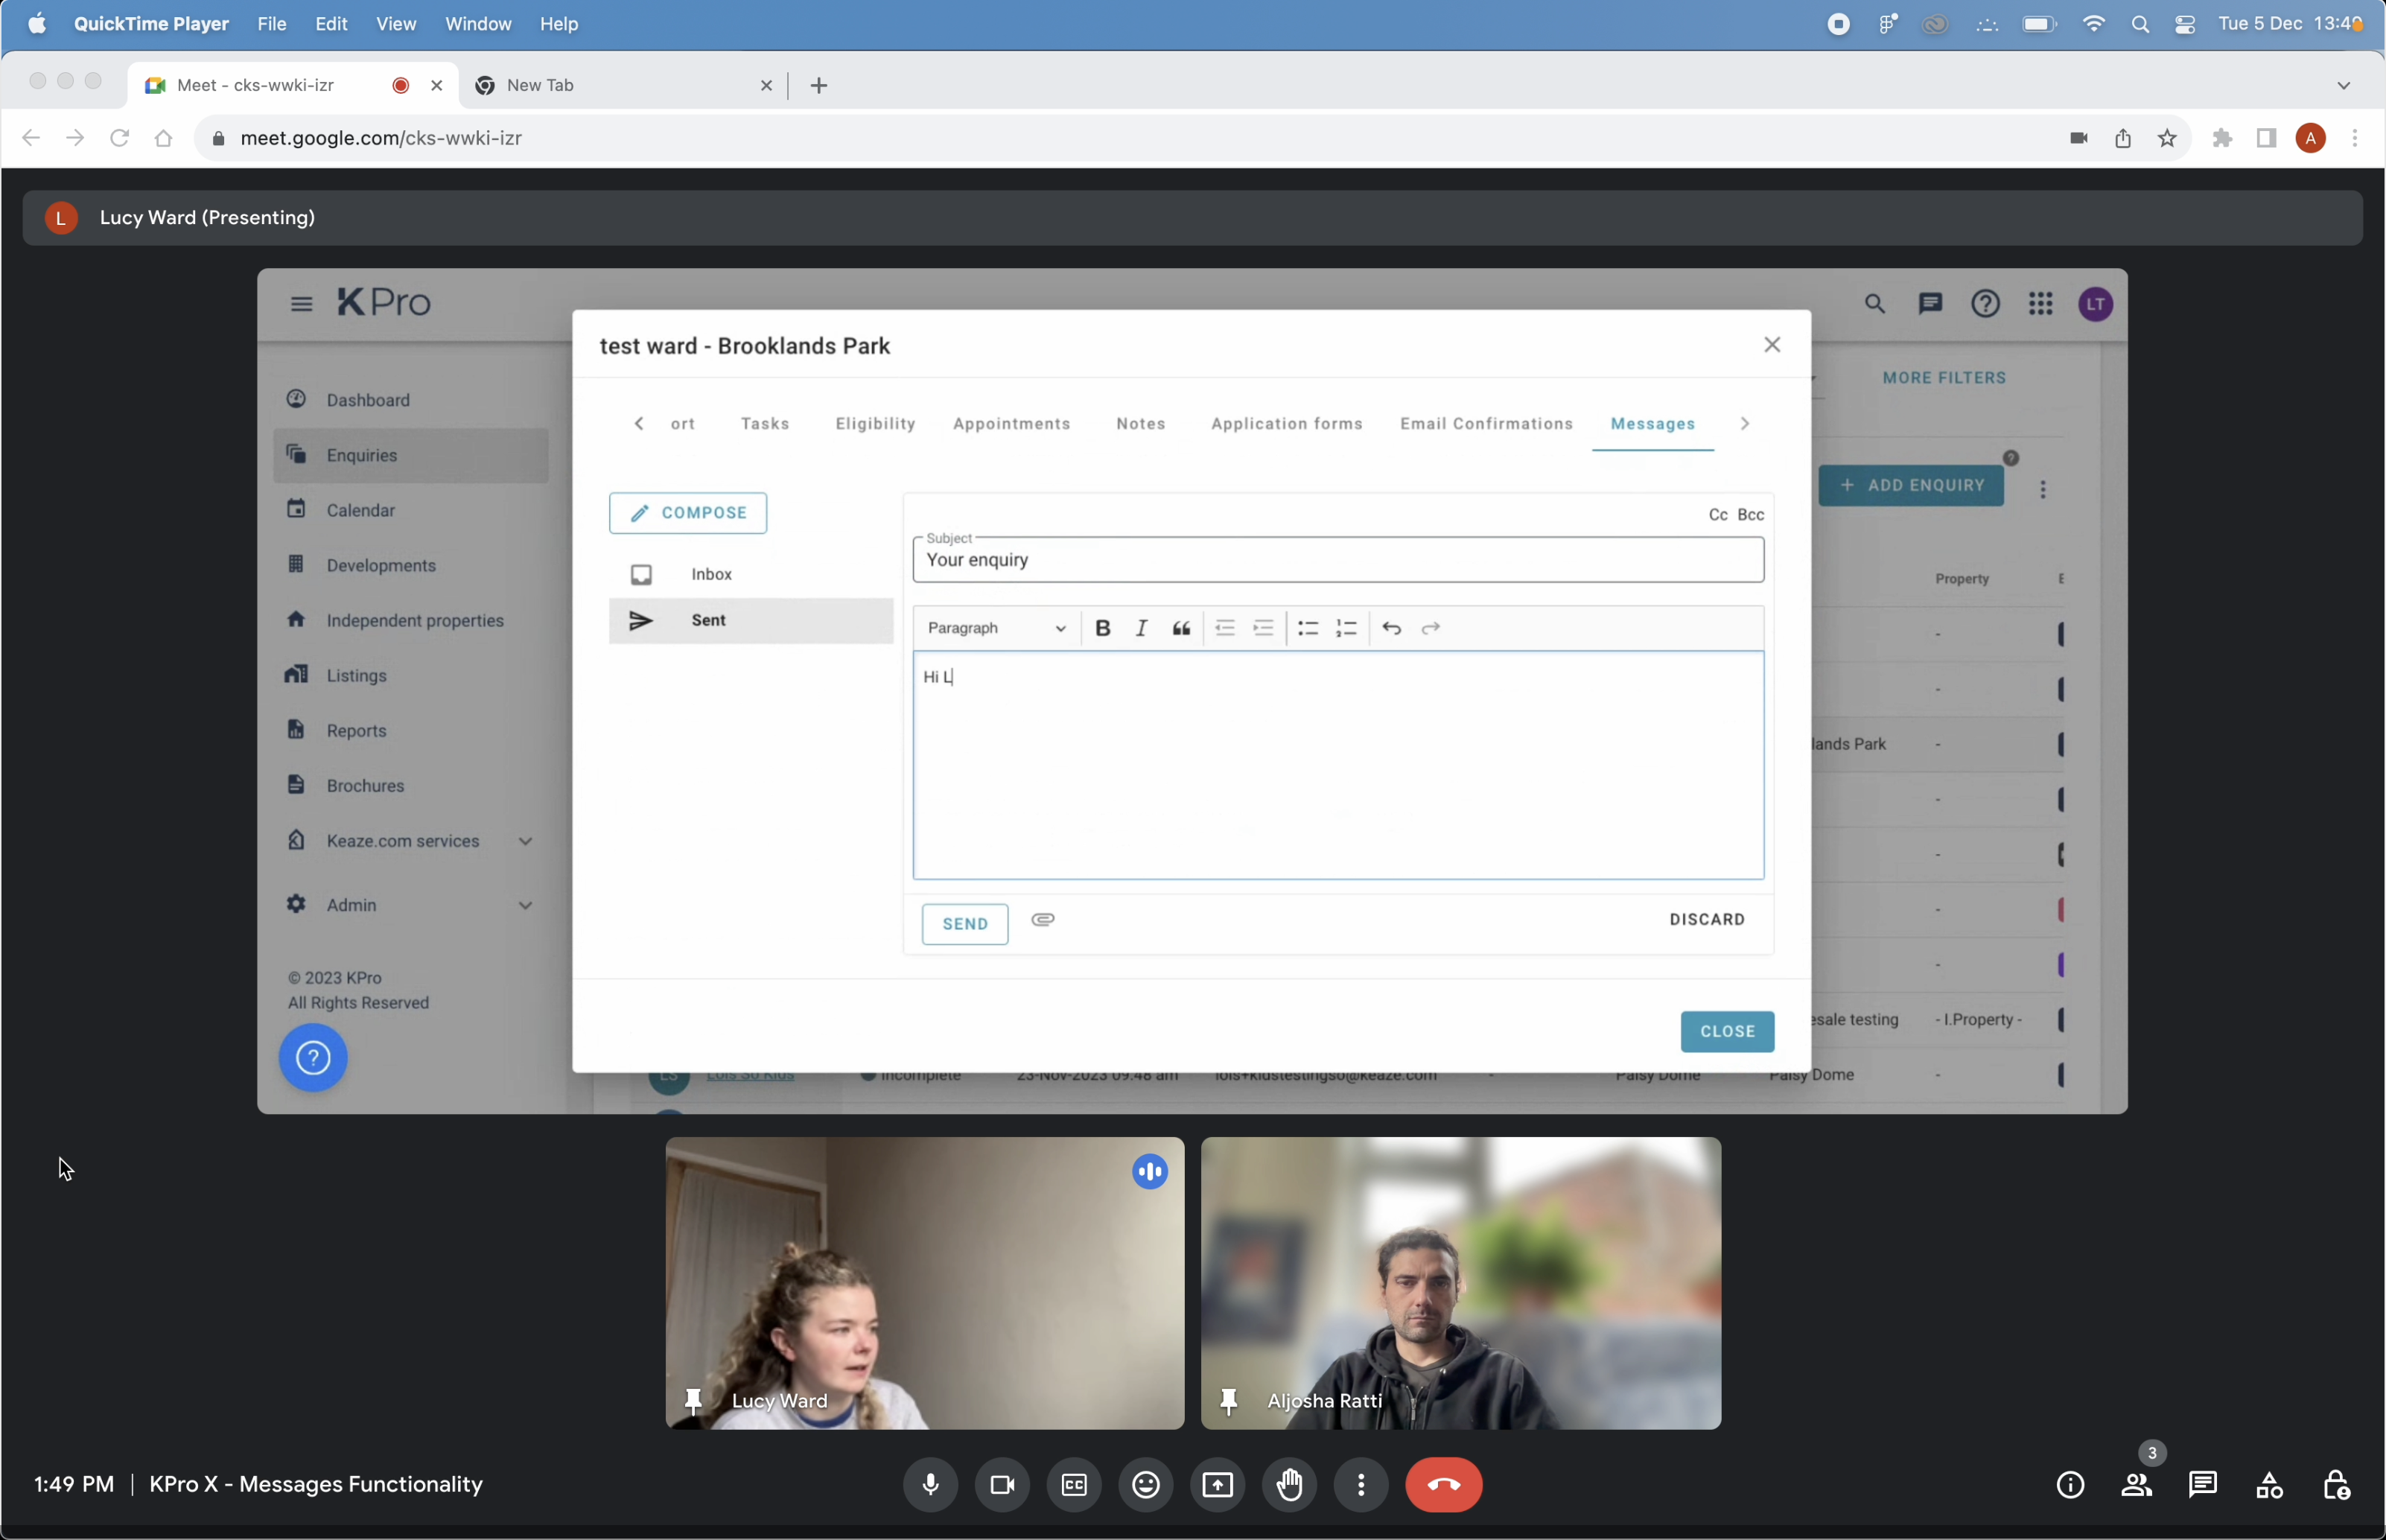The height and width of the screenshot is (1540, 2386).
Task: Click DISCARD to drop the draft
Action: coord(1706,920)
